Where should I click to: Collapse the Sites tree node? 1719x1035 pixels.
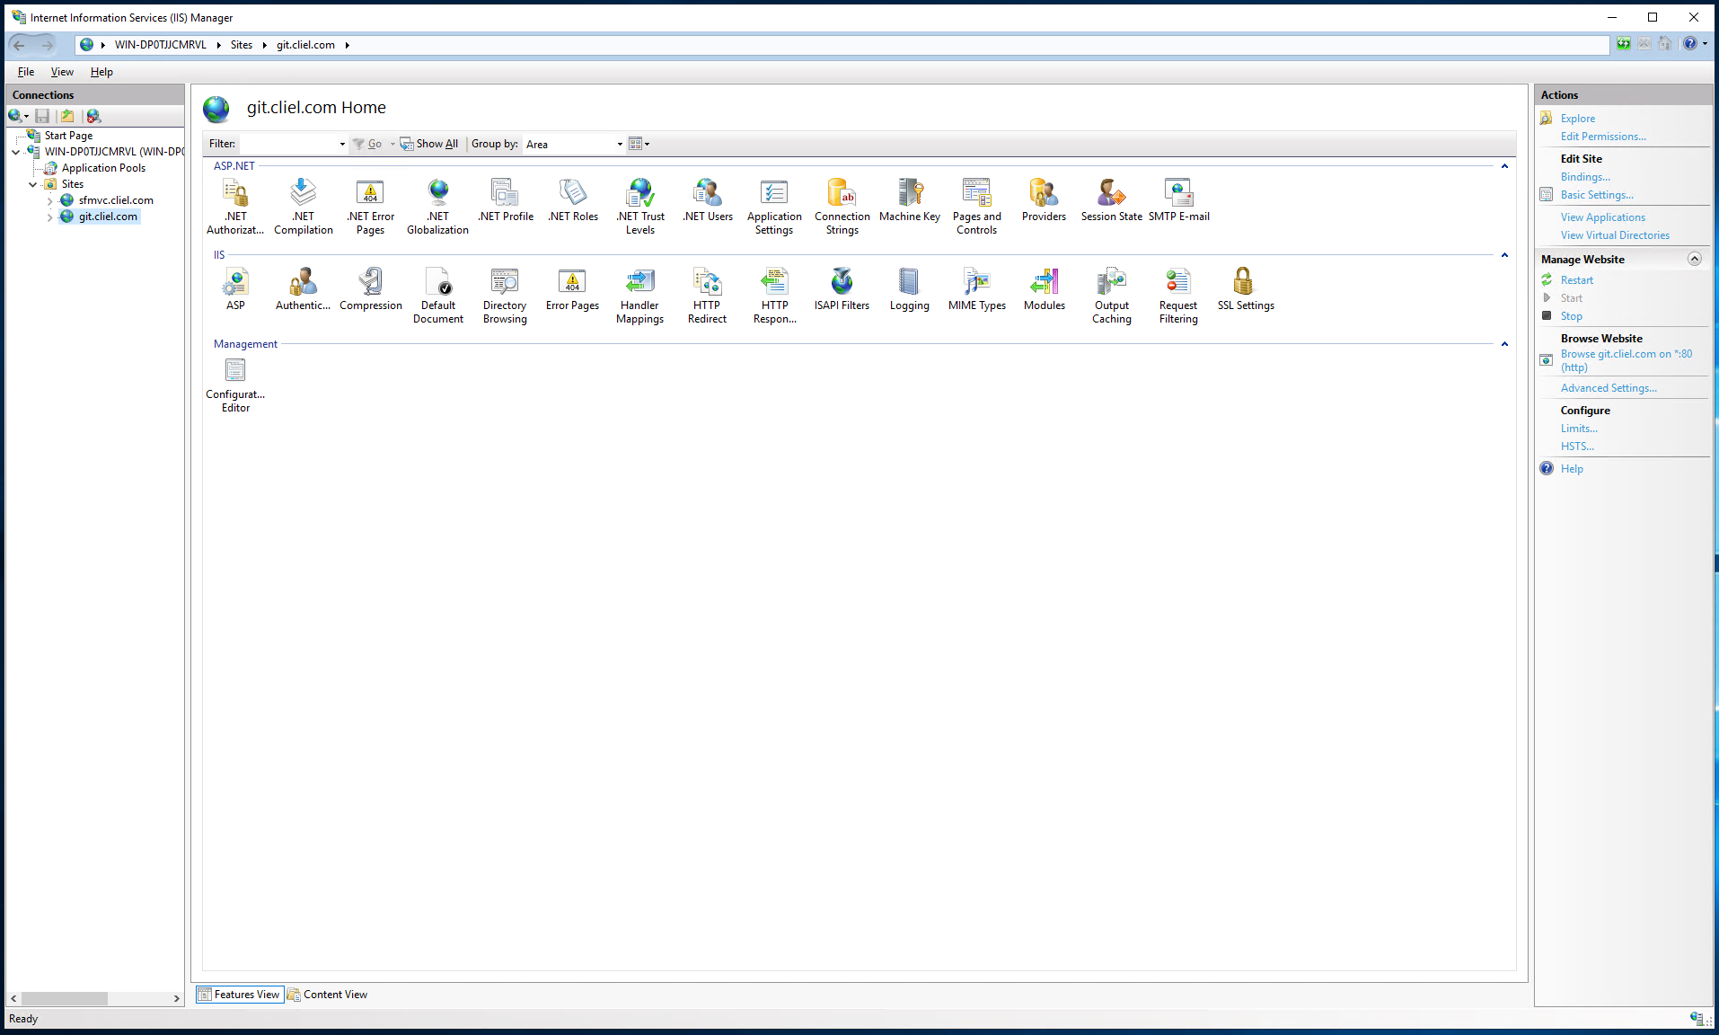[33, 184]
